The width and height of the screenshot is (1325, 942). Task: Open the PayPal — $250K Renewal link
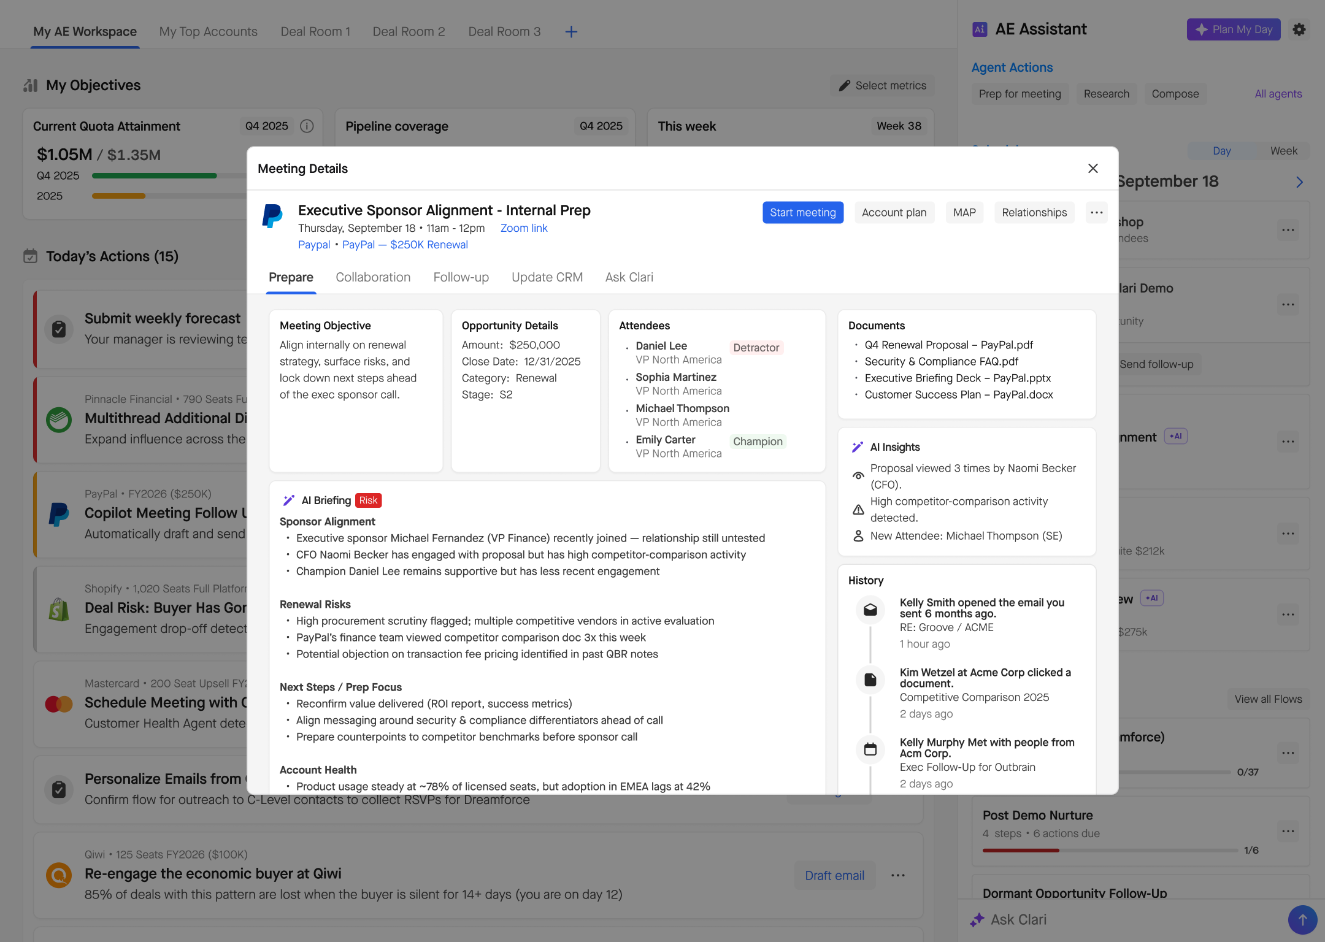pos(405,245)
